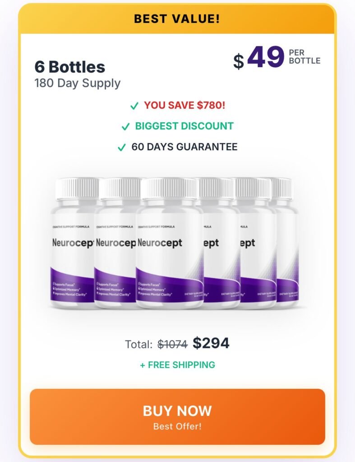The height and width of the screenshot is (462, 355).
Task: Click the crossed-out $1074 original price
Action: [172, 344]
